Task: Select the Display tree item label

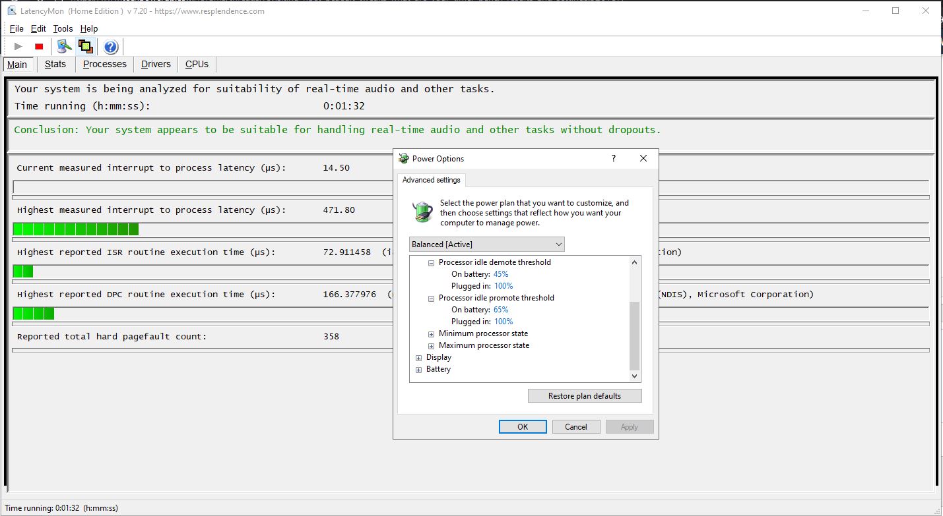Action: (439, 357)
